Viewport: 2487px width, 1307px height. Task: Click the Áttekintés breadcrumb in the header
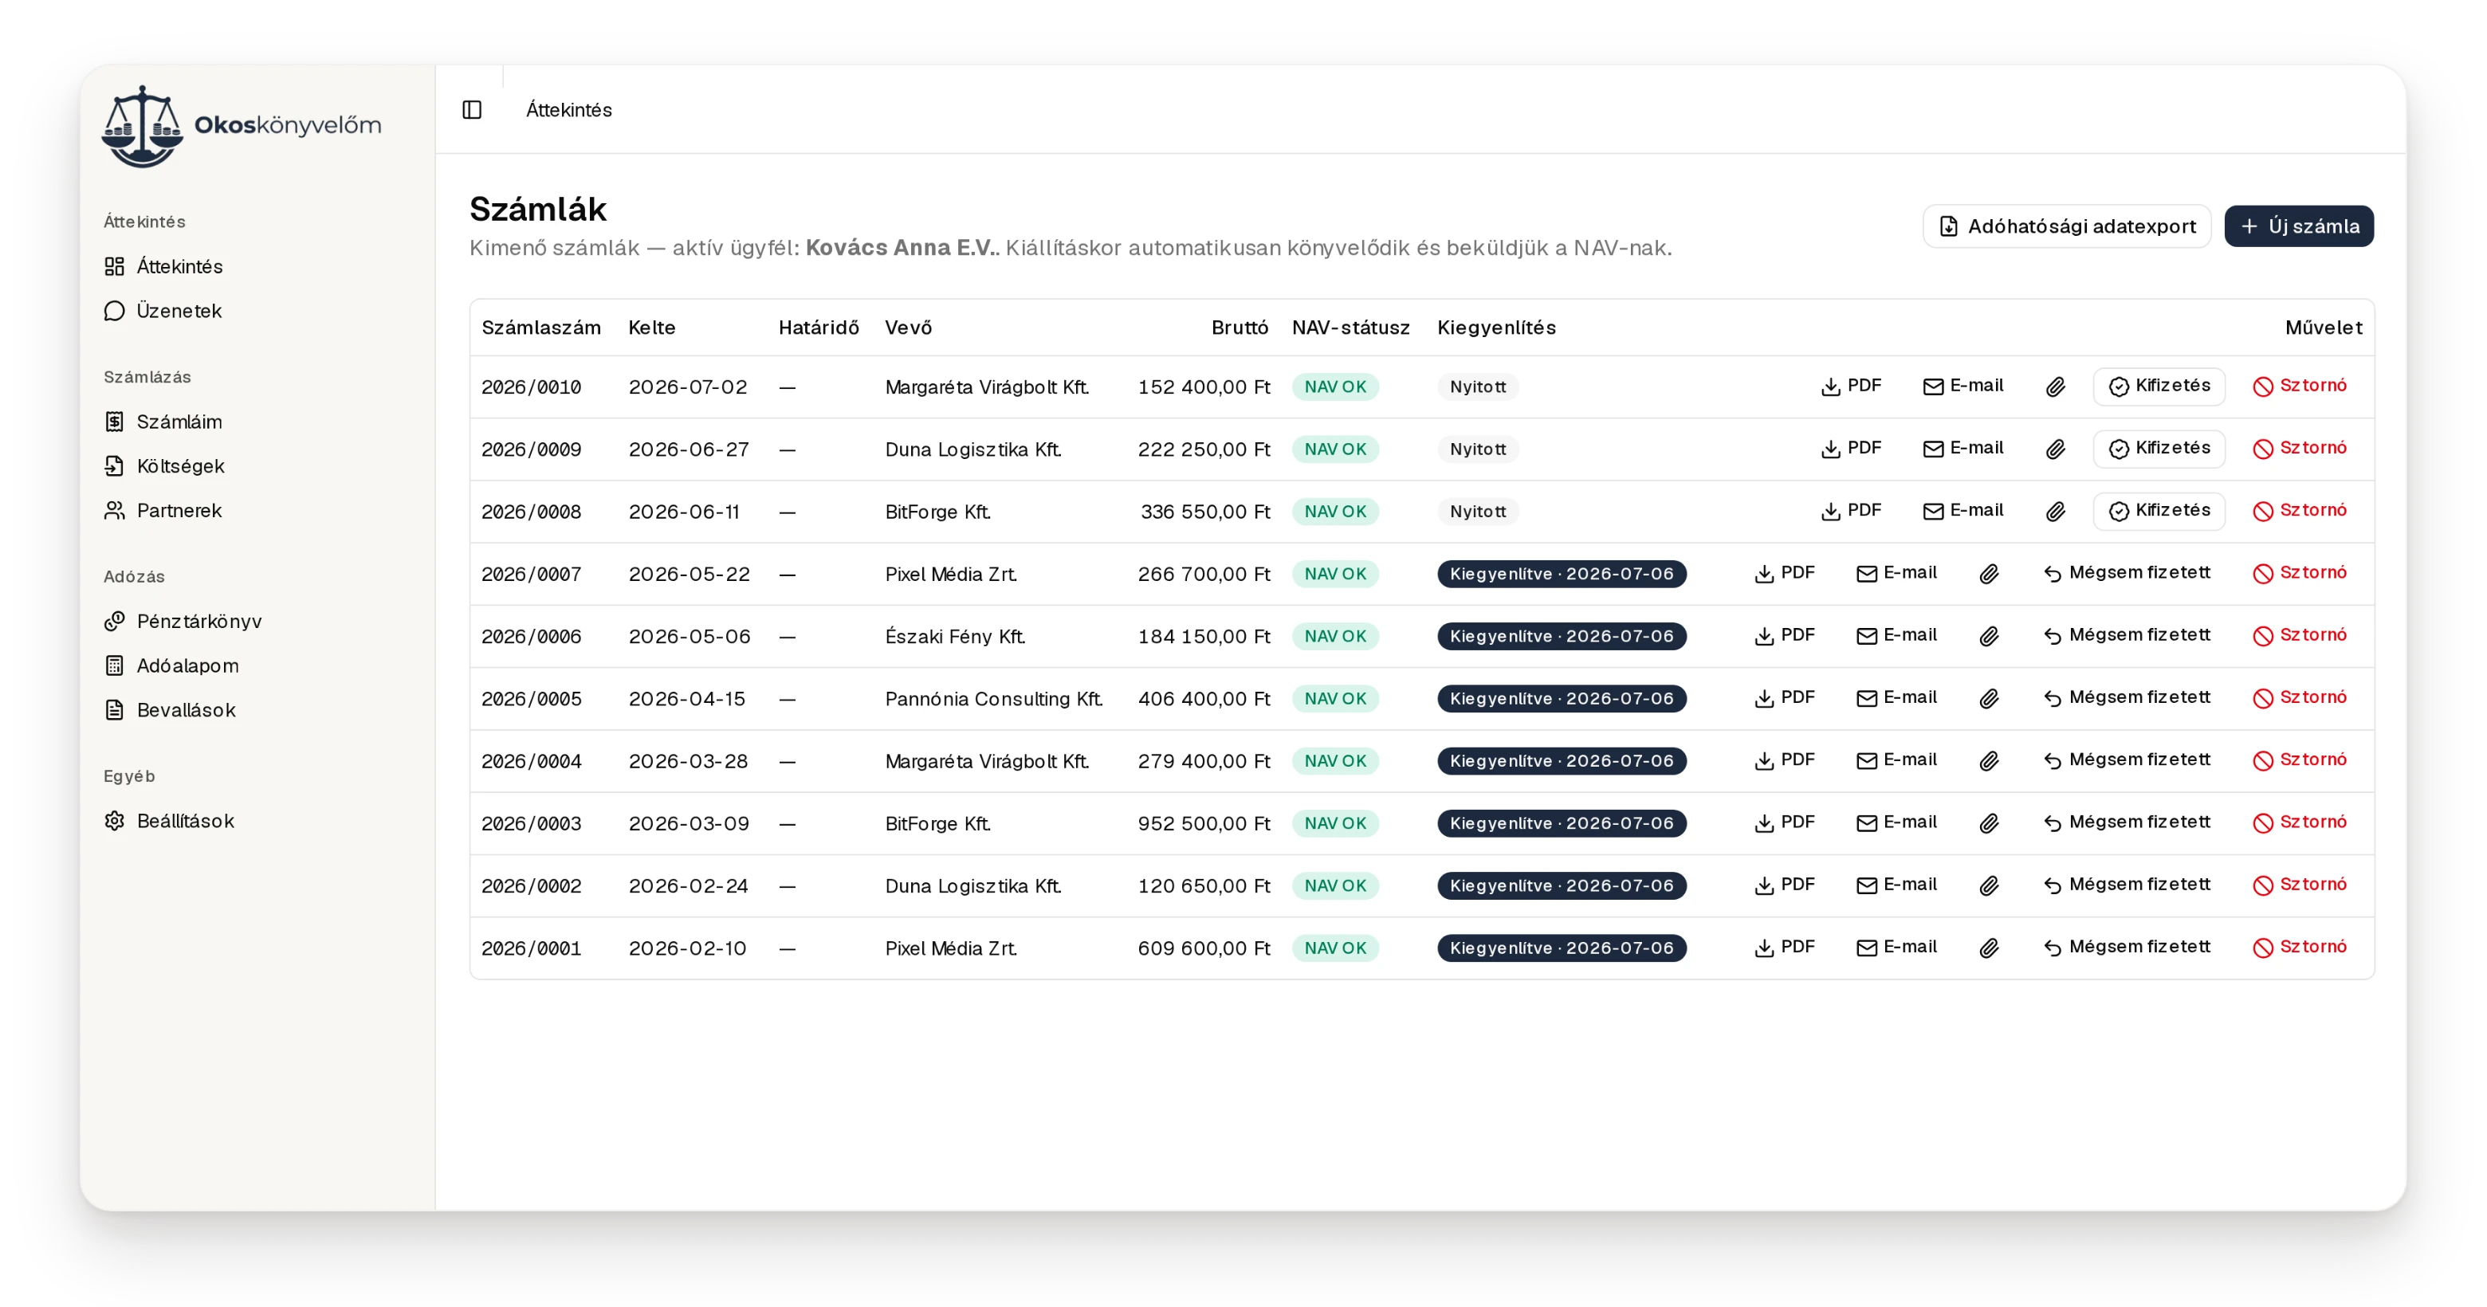coord(568,110)
